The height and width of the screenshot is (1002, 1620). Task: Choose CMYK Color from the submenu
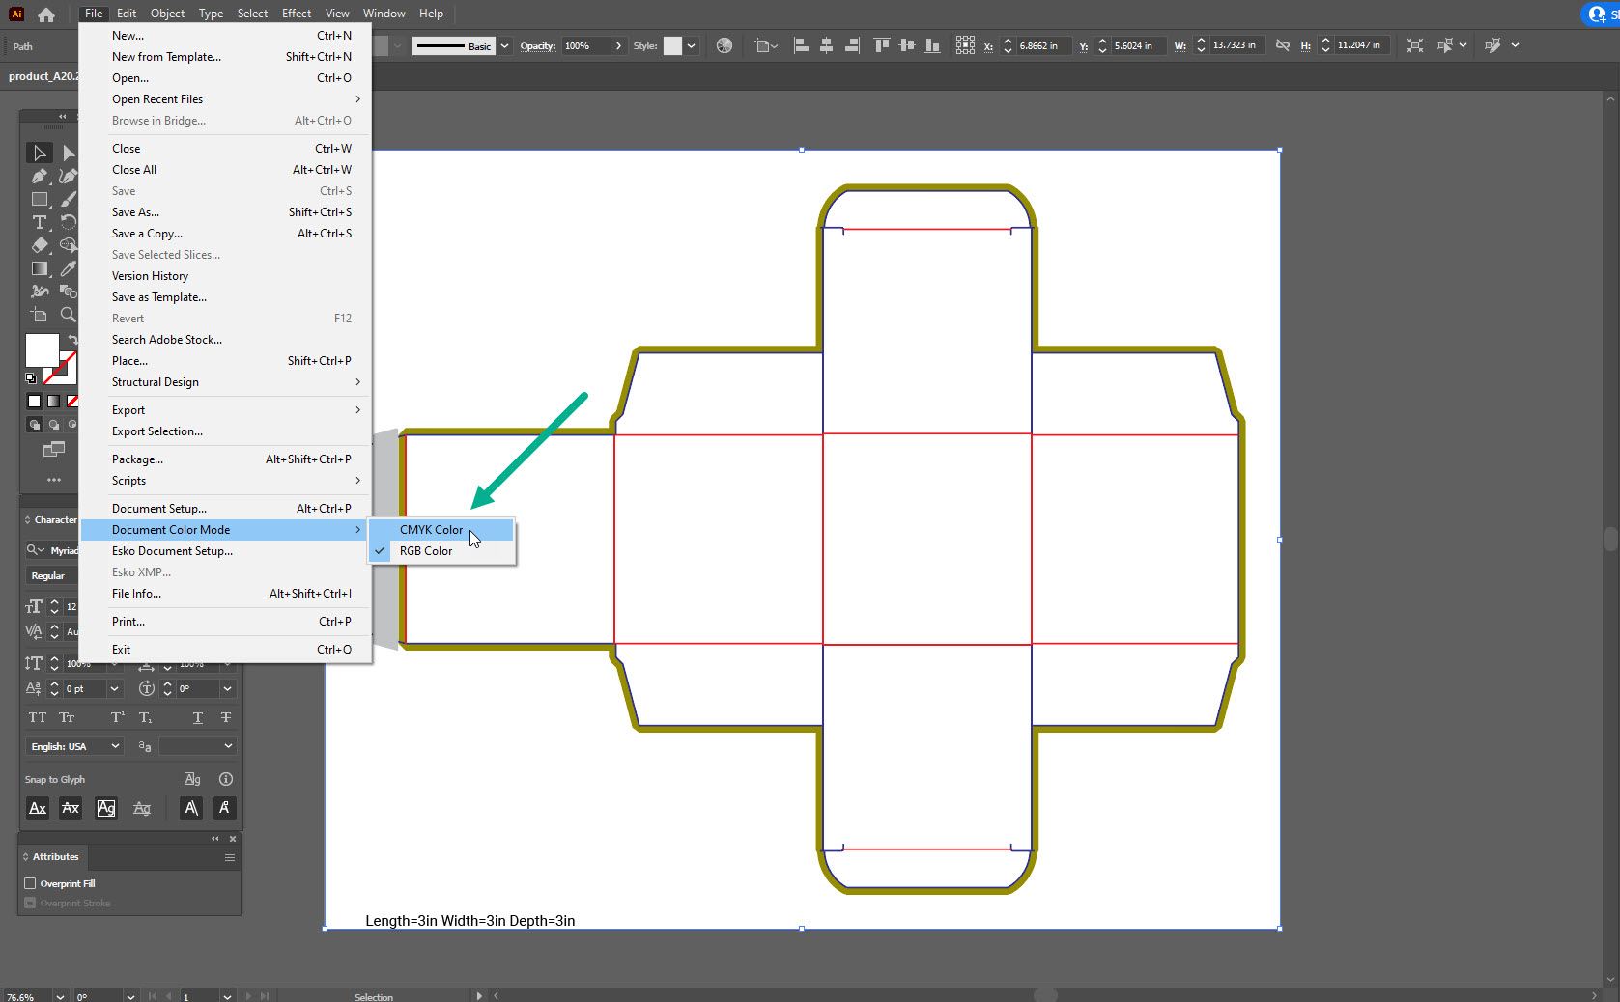tap(431, 529)
